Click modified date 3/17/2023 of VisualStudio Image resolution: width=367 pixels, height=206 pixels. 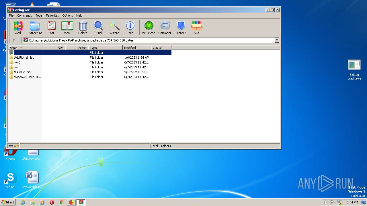click(x=137, y=72)
